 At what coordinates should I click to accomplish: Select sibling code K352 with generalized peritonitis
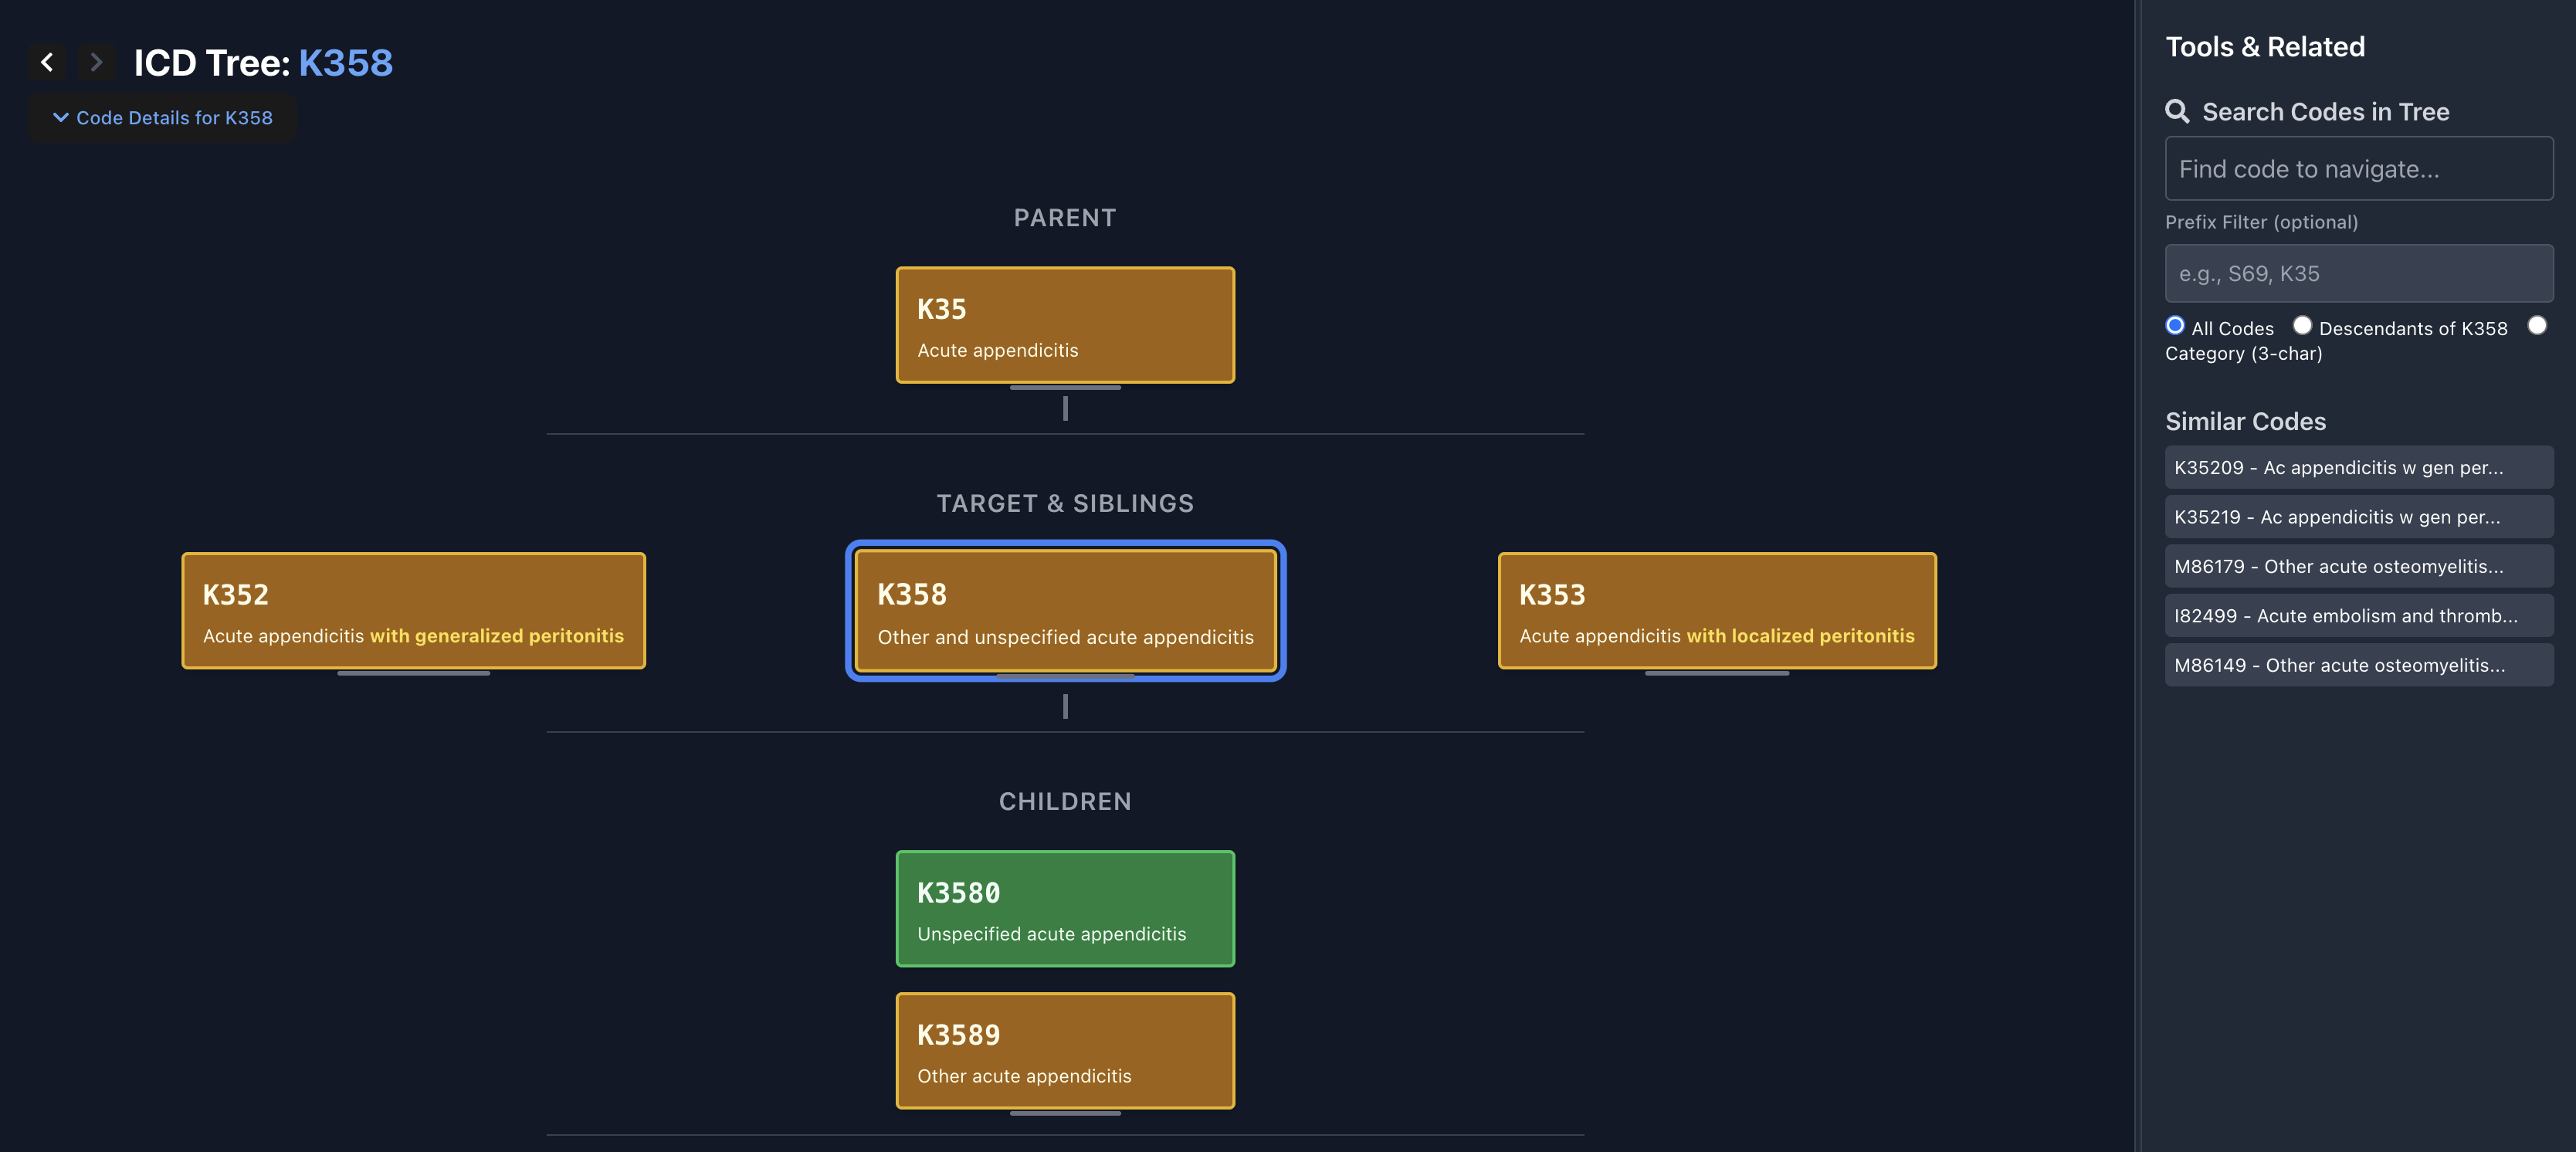coord(413,611)
